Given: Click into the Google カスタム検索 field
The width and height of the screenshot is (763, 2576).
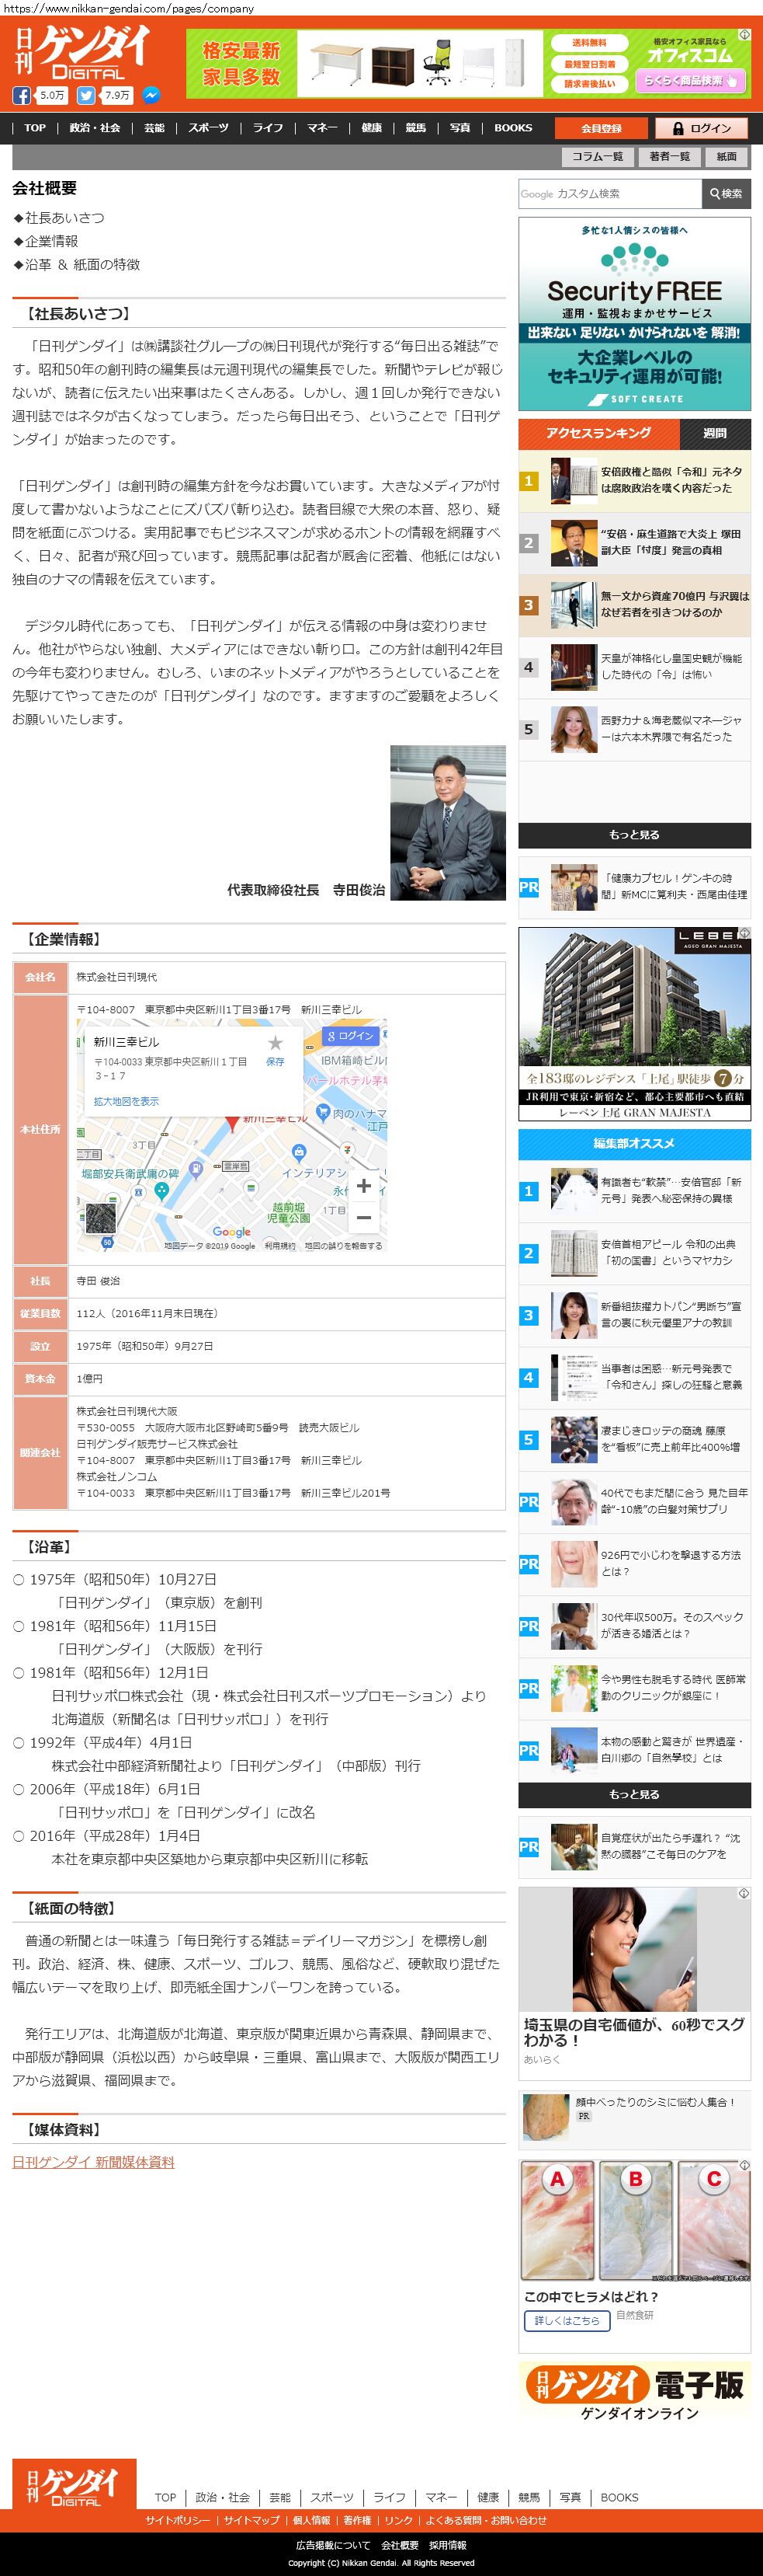Looking at the screenshot, I should point(609,194).
